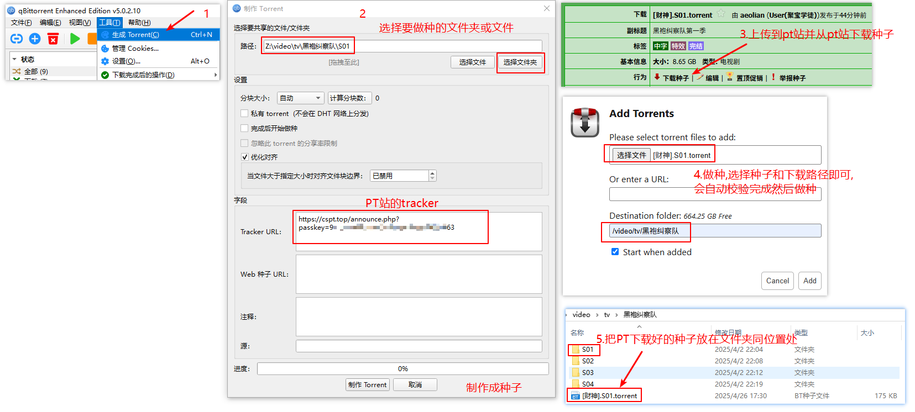Click the S01 folder icon in file explorer
Image resolution: width=915 pixels, height=412 pixels.
tap(576, 349)
